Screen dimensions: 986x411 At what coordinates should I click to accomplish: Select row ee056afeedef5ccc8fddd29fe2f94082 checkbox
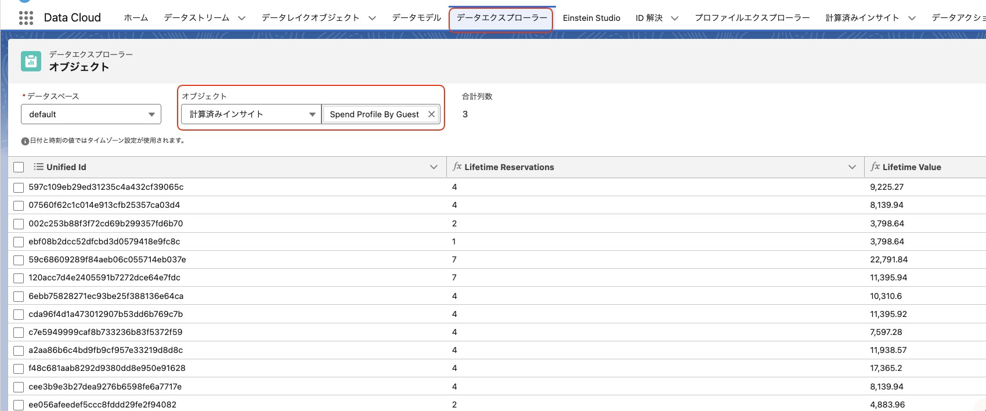(19, 405)
